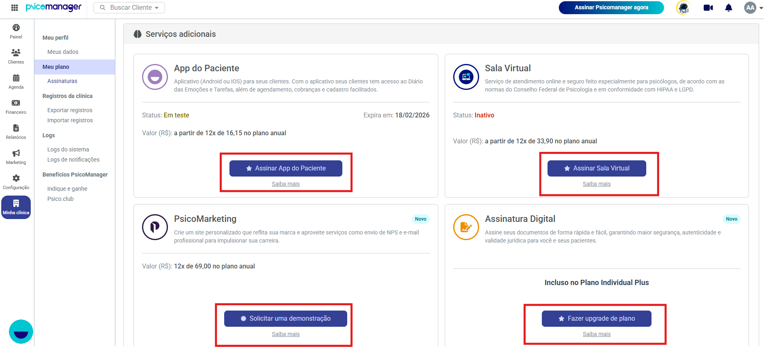Screen dimensions: 764x347
Task: Click the Em teste status text
Action: click(x=176, y=115)
